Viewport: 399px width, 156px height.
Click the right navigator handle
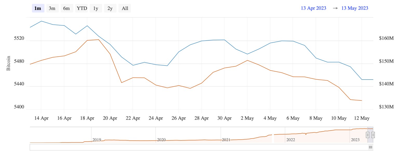(373, 135)
